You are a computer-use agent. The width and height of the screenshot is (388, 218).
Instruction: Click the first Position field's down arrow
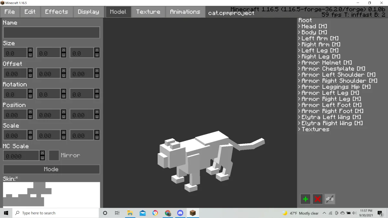click(30, 117)
